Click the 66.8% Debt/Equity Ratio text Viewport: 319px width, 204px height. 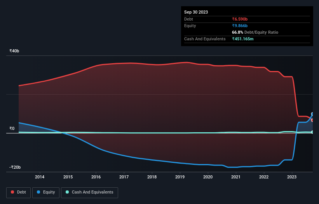[x=255, y=32]
